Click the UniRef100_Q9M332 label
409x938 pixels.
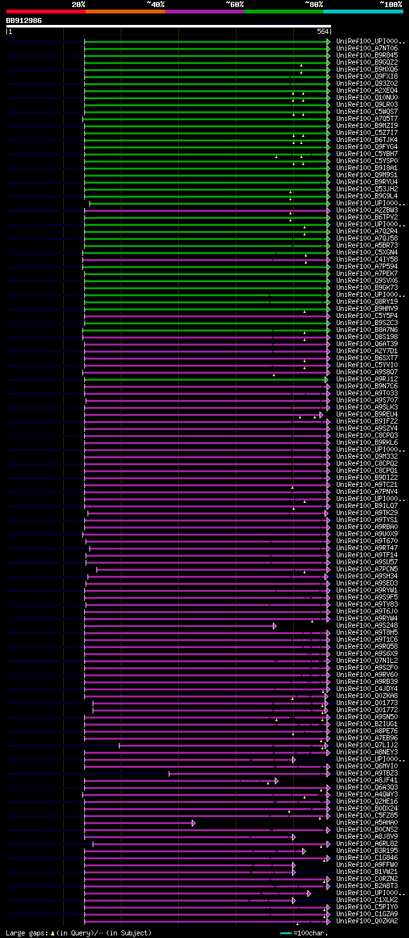tap(366, 456)
